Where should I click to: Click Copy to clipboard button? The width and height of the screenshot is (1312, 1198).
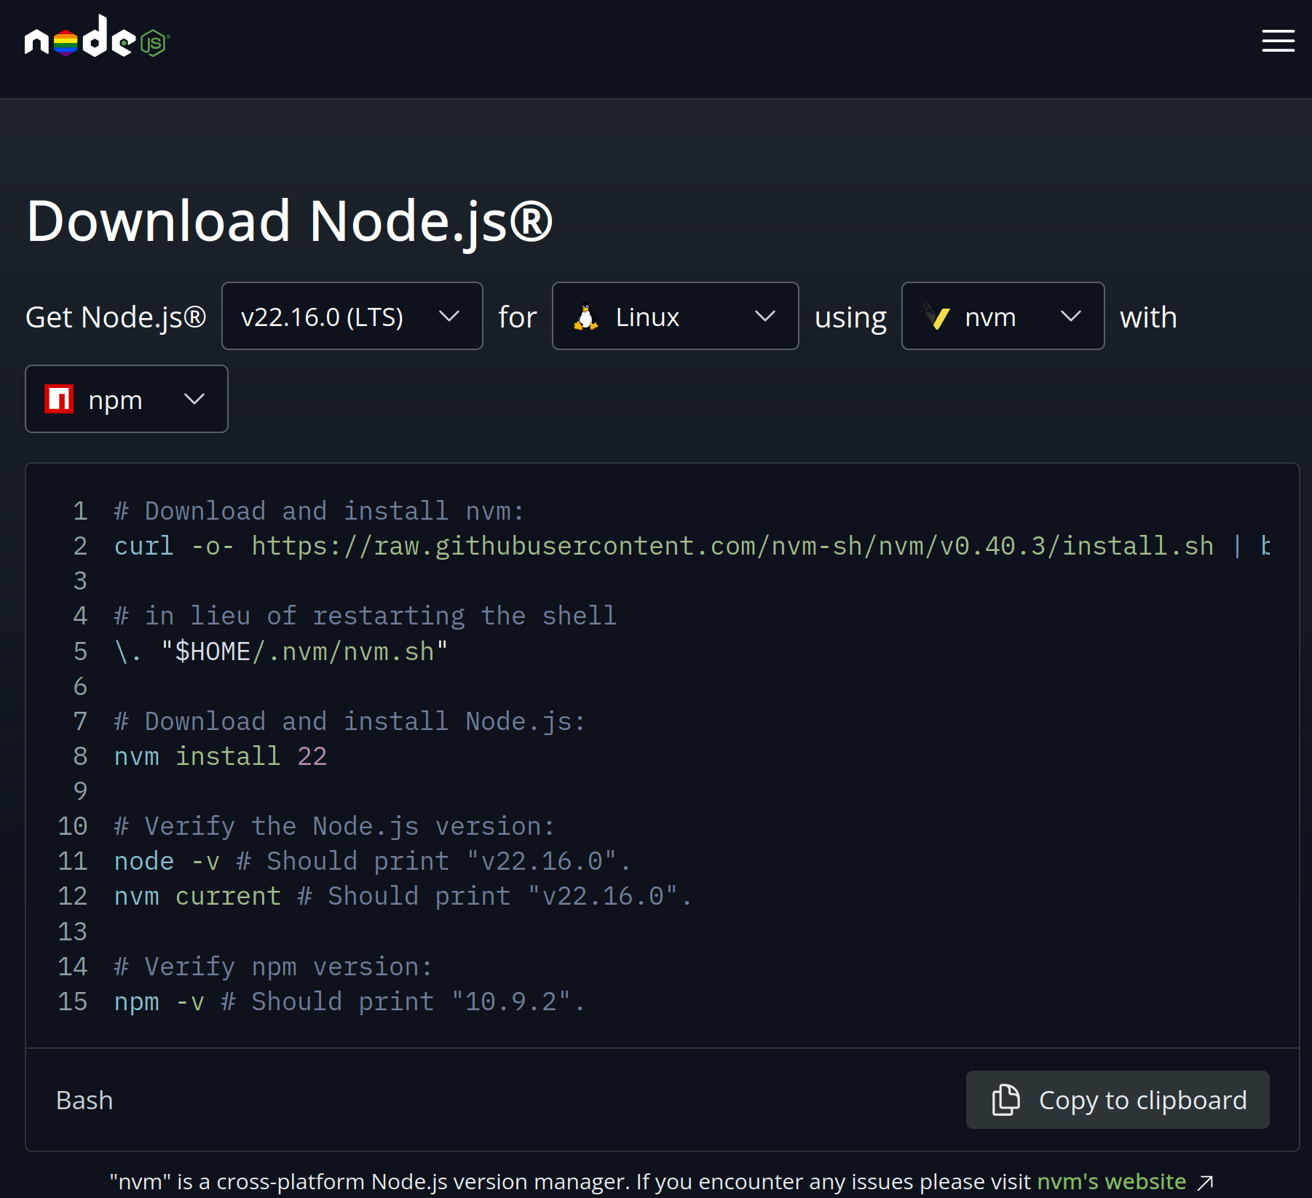[x=1117, y=1100]
